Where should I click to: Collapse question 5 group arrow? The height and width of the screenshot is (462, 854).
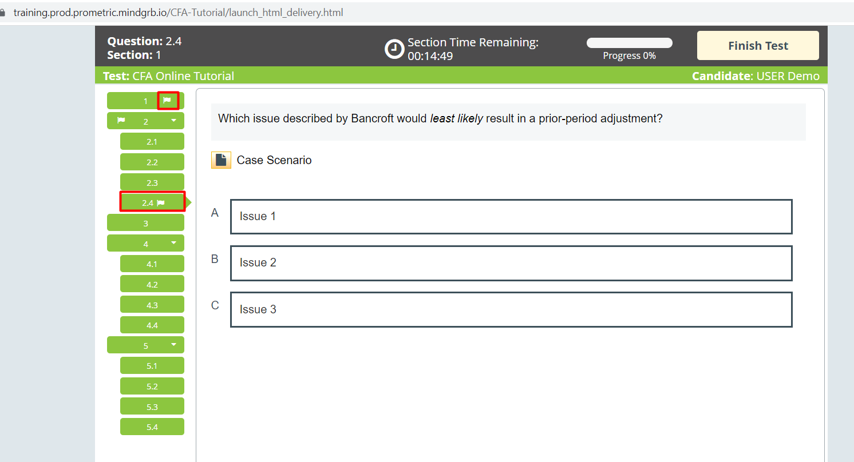(173, 345)
